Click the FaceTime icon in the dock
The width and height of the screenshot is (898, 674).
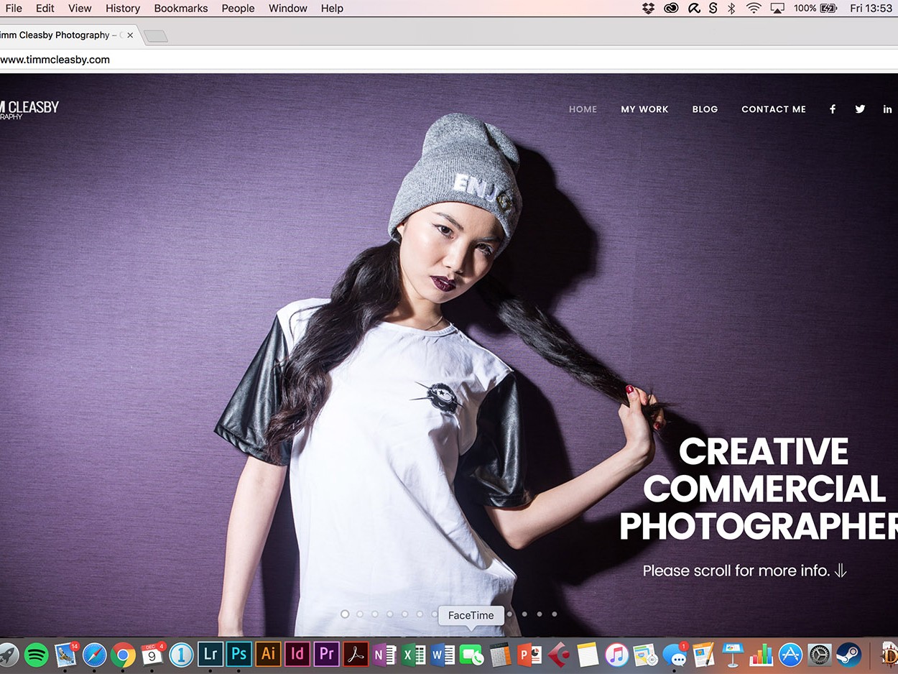[471, 655]
